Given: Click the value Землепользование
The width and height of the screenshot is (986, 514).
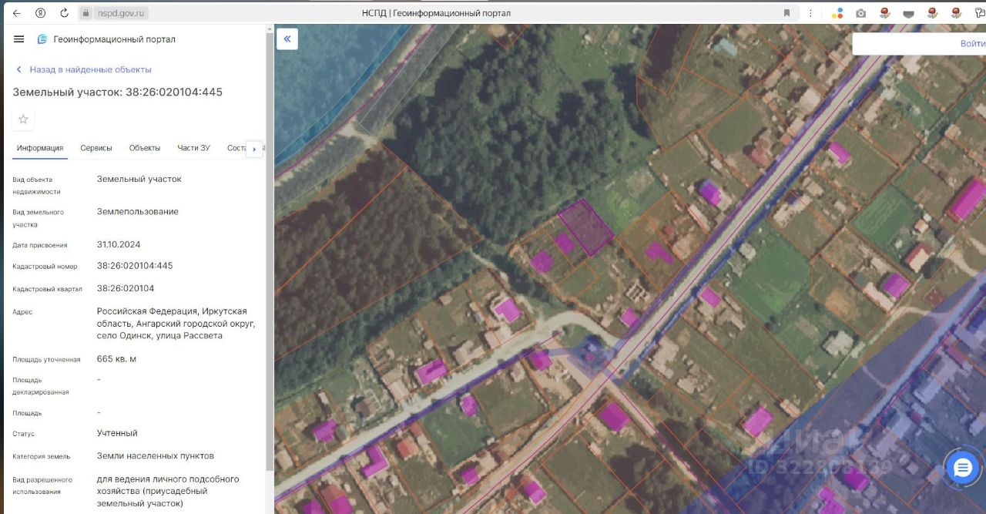Looking at the screenshot, I should pyautogui.click(x=138, y=211).
